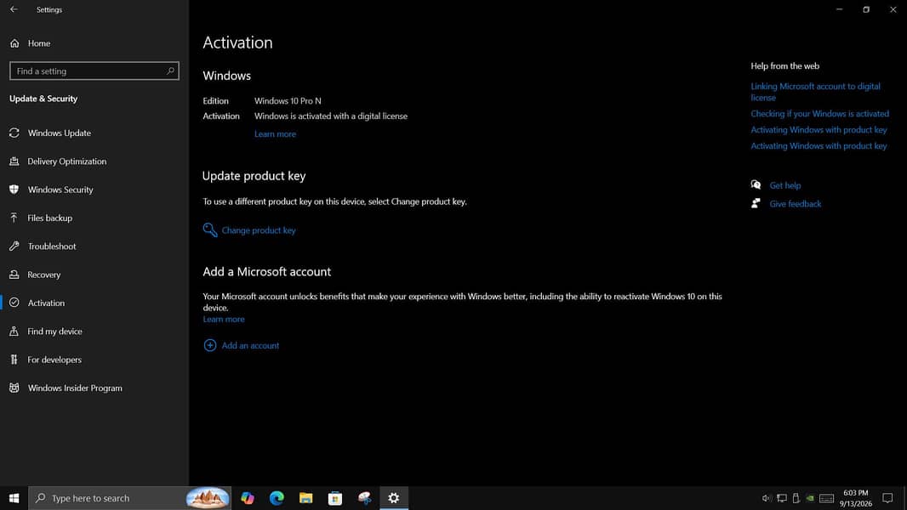This screenshot has height=510, width=907.
Task: Go back with the Settings back arrow
Action: click(14, 9)
